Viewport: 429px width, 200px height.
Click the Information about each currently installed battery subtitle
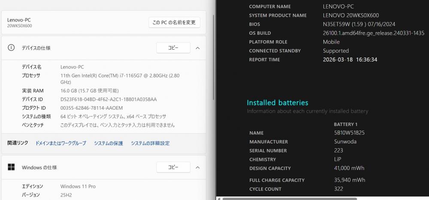pos(308,111)
